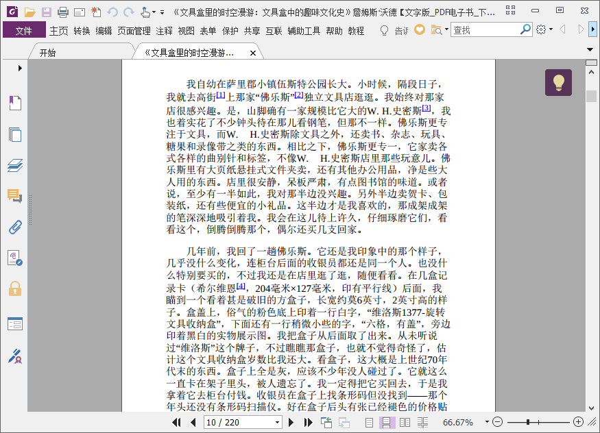Go to the next page
The width and height of the screenshot is (600, 433).
(x=291, y=422)
